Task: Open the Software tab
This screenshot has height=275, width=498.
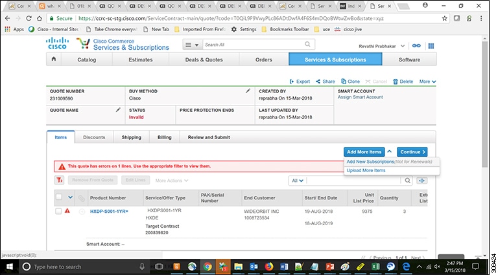Action: pyautogui.click(x=409, y=60)
